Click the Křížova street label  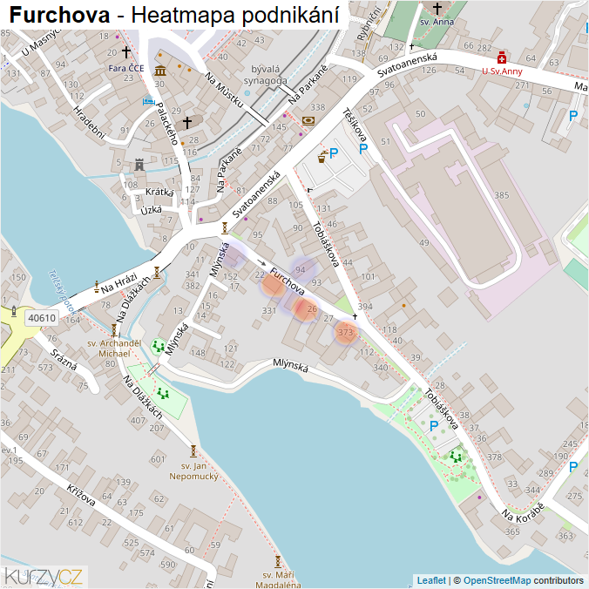pos(81,495)
